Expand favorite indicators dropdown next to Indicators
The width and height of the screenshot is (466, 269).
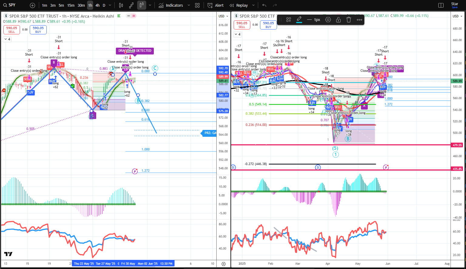tap(189, 5)
